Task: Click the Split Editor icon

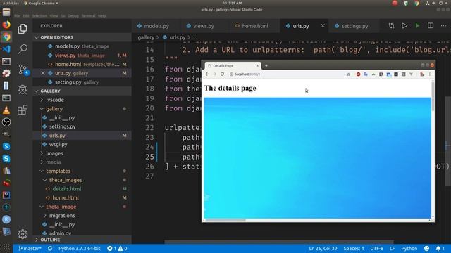Action: 431,26
